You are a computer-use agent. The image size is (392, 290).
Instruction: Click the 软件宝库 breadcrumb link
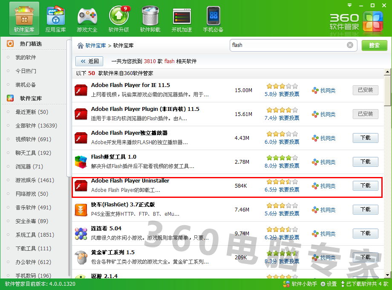[x=95, y=45]
